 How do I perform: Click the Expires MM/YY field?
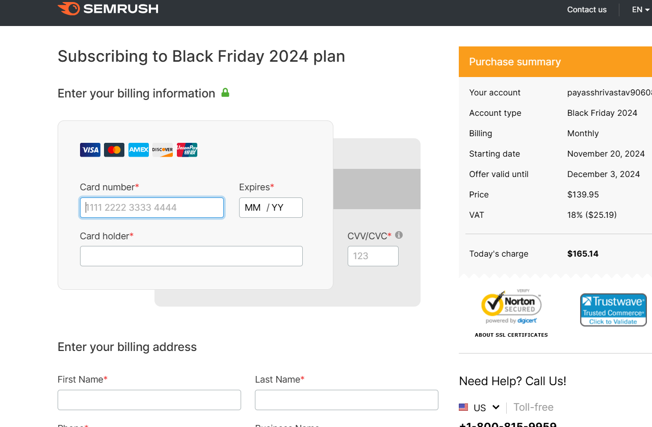(x=271, y=208)
